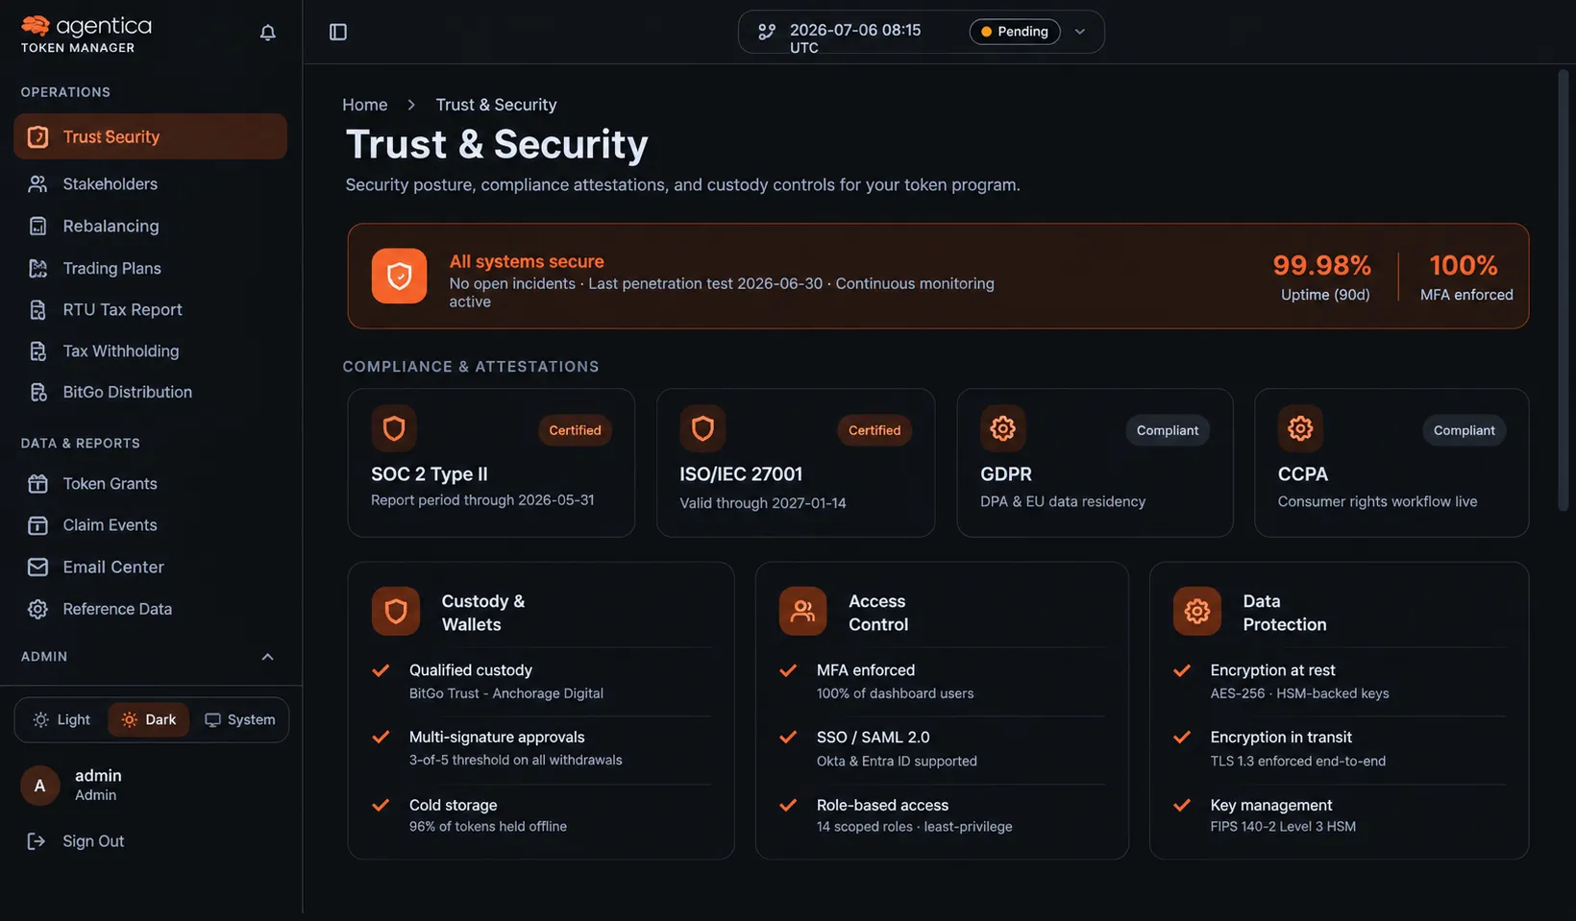This screenshot has height=921, width=1576.
Task: Click the 99.98% uptime value
Action: (1322, 265)
